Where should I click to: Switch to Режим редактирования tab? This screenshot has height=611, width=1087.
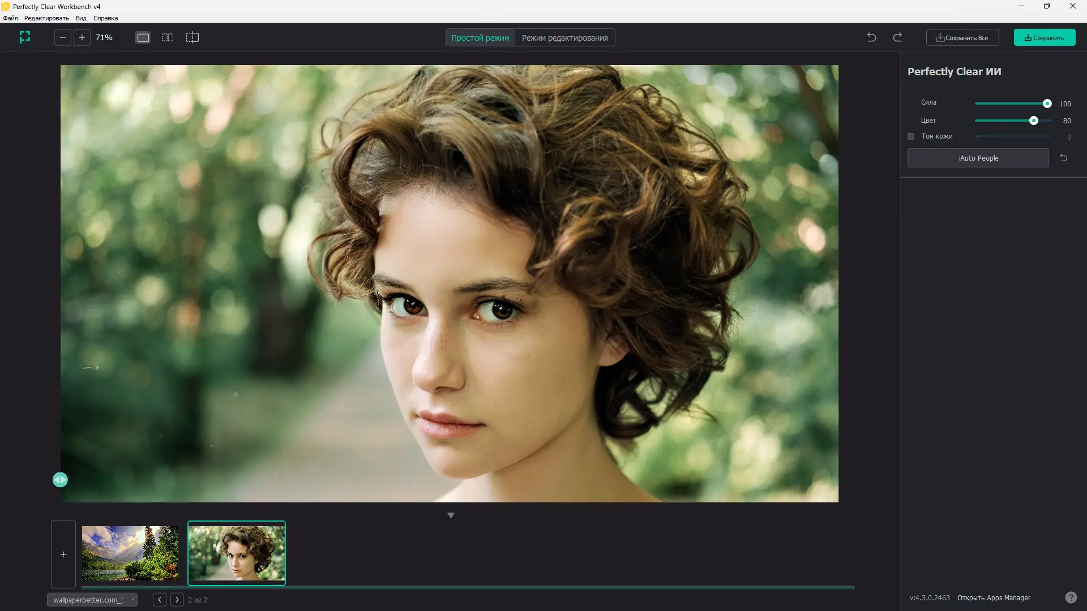pyautogui.click(x=564, y=38)
